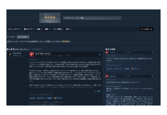Click the 賛否両論 link in the filter summary
The height and width of the screenshot is (115, 167).
[x=66, y=41]
